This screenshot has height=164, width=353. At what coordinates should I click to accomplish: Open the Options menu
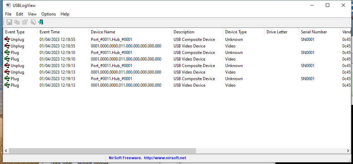pos(48,14)
